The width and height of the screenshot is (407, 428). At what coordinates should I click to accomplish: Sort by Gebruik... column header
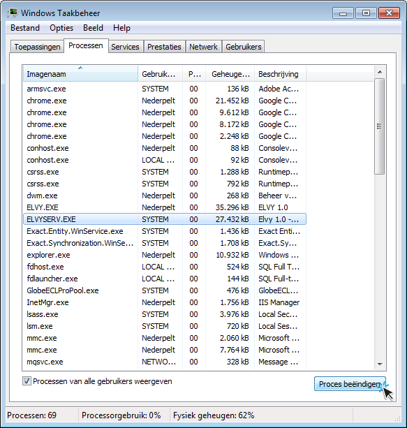[x=161, y=74]
